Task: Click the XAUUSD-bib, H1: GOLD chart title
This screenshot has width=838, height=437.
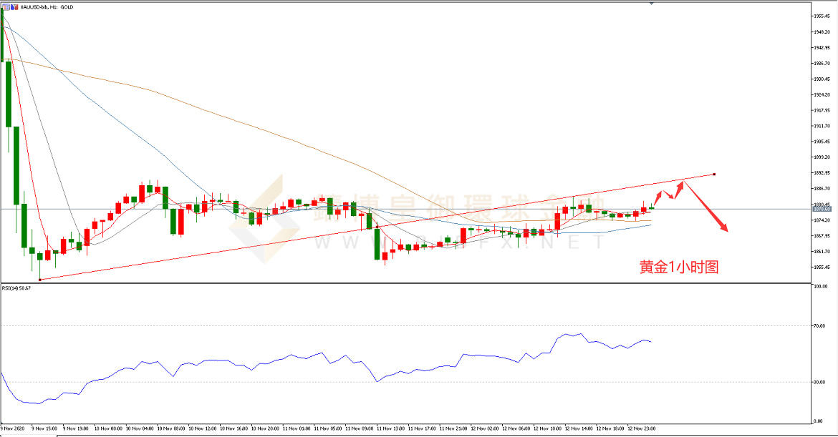Action: coord(46,6)
